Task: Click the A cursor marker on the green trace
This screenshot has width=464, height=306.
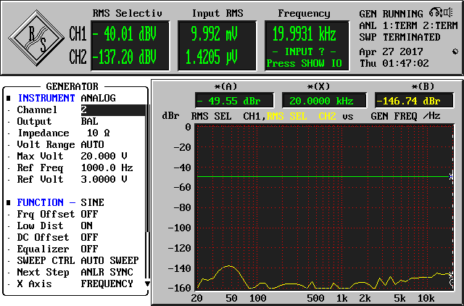Action: (451, 177)
